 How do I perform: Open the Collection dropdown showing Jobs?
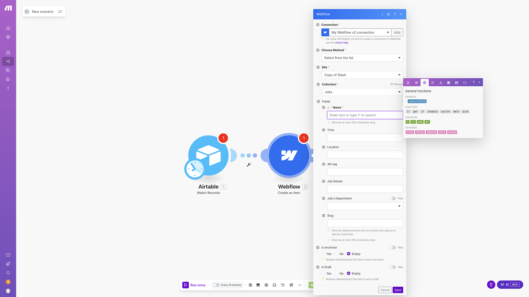click(x=362, y=92)
